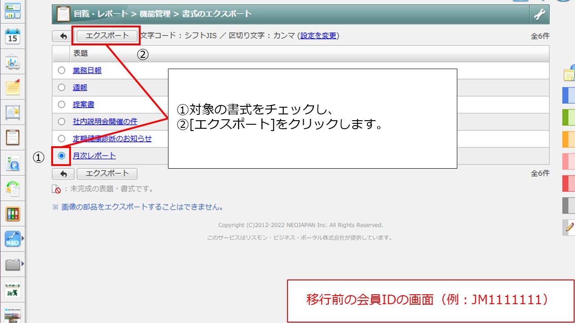575x323 pixels.
Task: Open the 週報 format link
Action: 80,87
